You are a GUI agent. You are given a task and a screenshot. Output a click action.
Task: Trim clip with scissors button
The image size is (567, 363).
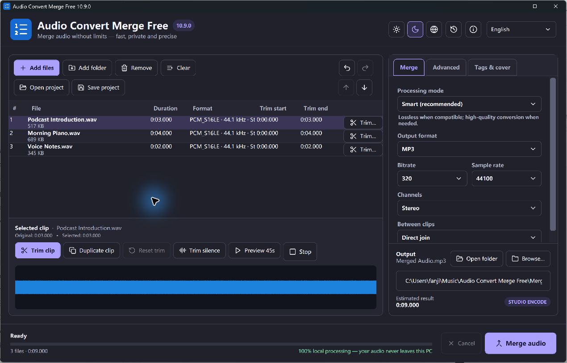coord(38,250)
